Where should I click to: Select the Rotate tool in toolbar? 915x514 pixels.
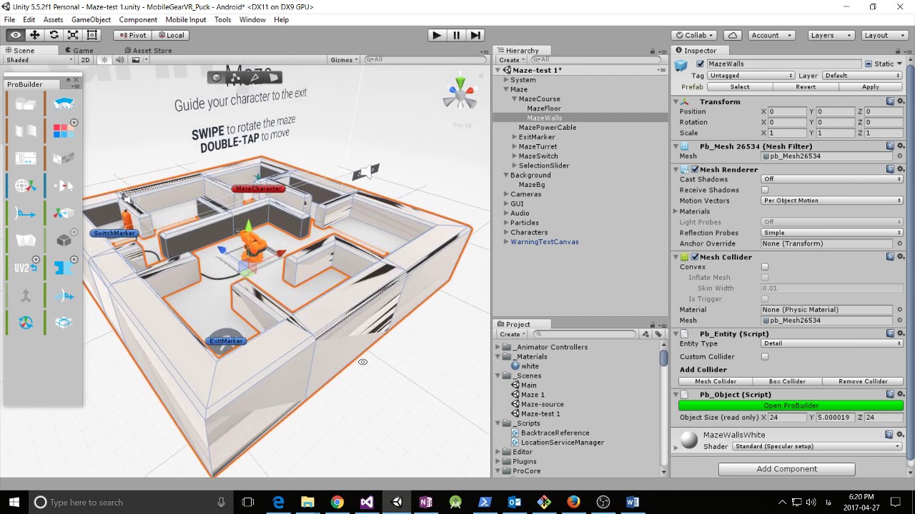[54, 35]
